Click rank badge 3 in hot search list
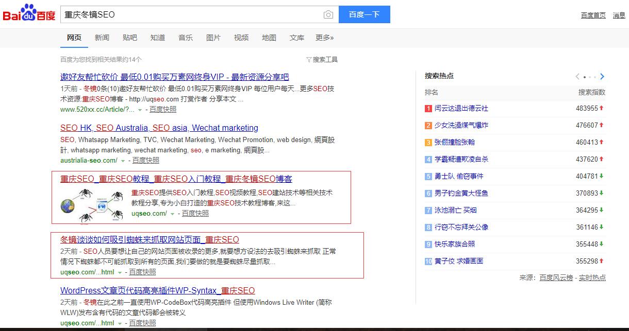629x331 pixels. (428, 143)
